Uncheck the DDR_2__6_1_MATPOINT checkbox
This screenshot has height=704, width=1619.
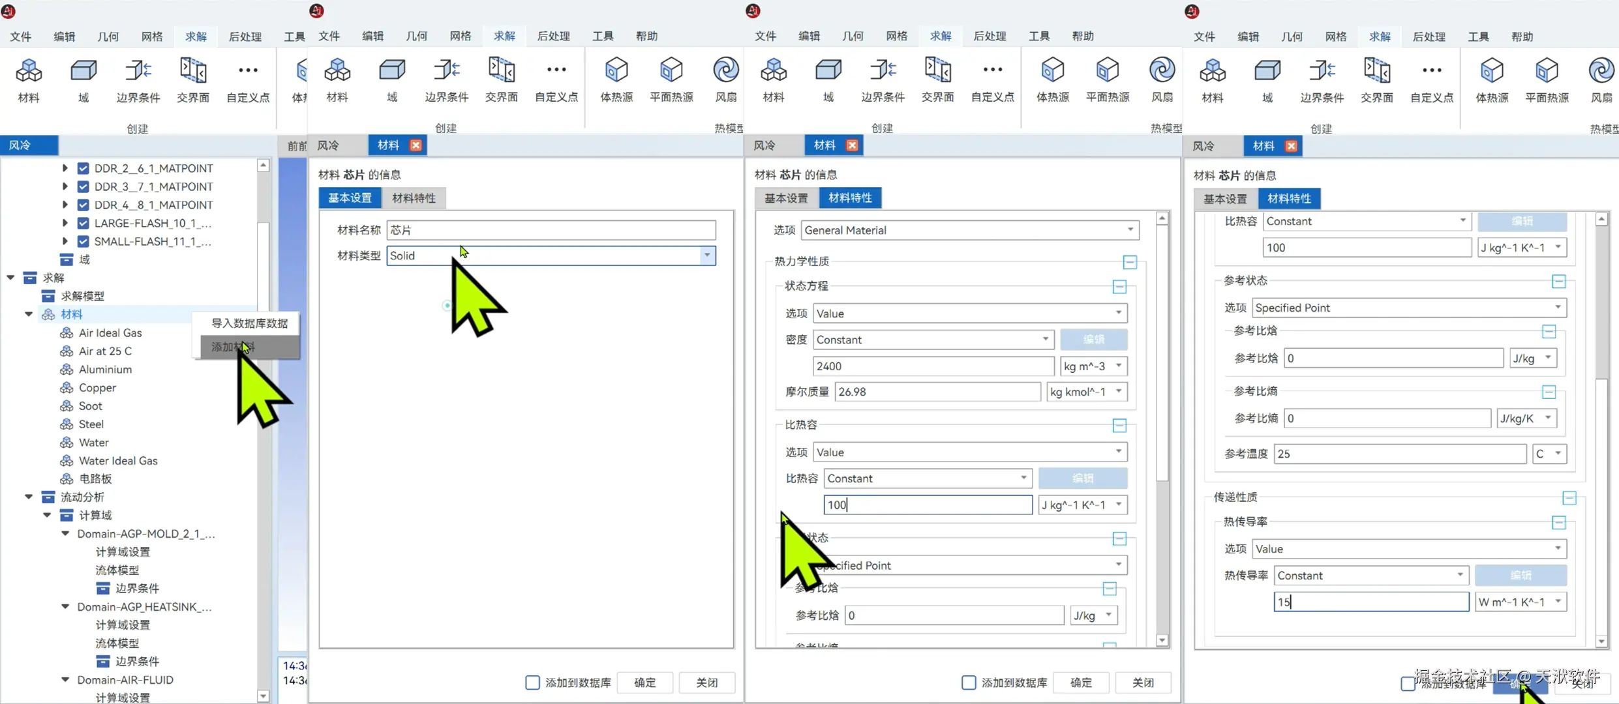click(x=83, y=168)
